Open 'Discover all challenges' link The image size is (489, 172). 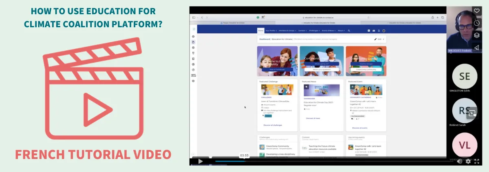pos(273,125)
